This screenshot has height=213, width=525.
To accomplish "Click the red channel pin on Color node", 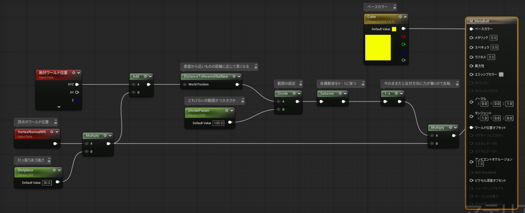I will click(x=403, y=37).
